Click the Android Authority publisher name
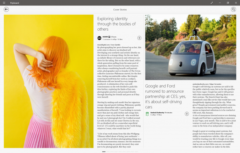 (x=157, y=113)
